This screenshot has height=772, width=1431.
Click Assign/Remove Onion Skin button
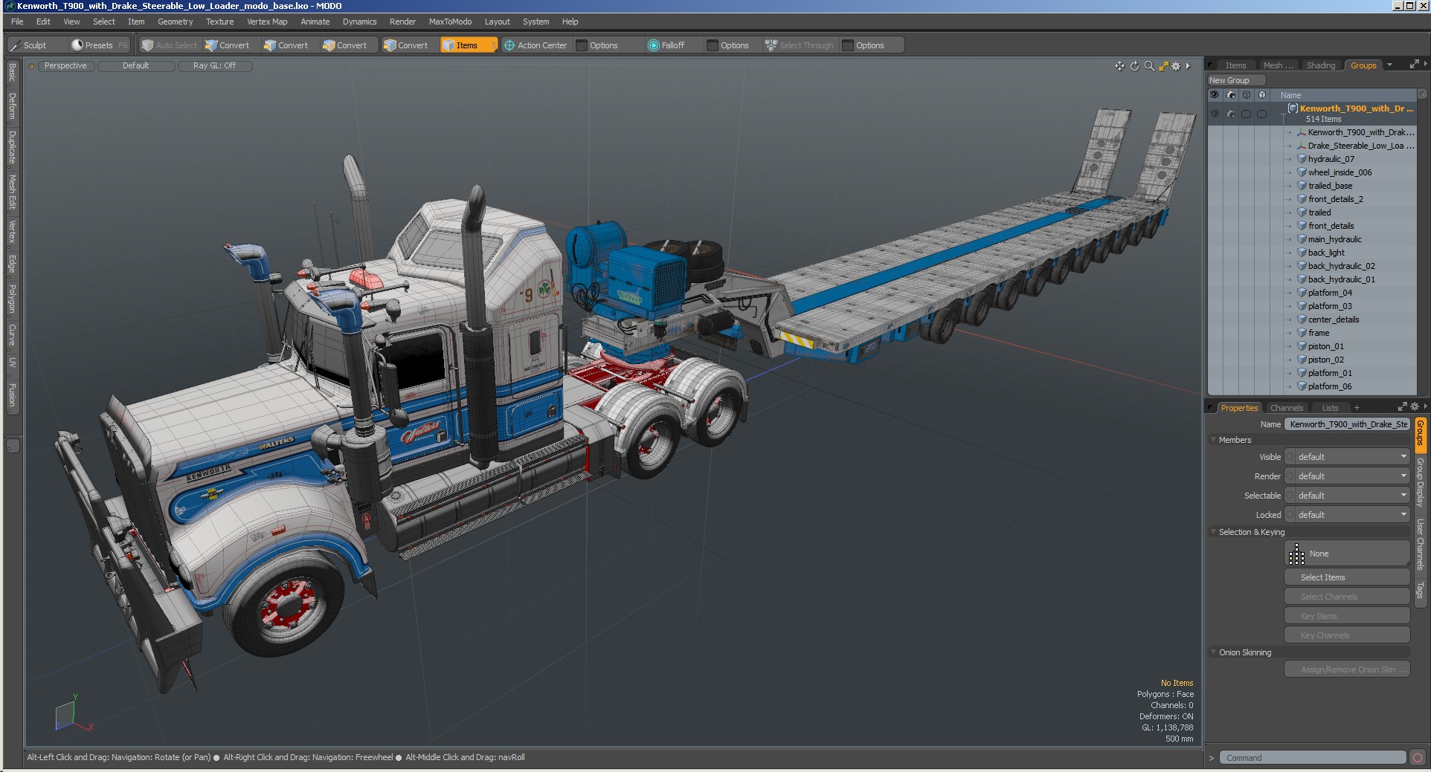coord(1347,669)
